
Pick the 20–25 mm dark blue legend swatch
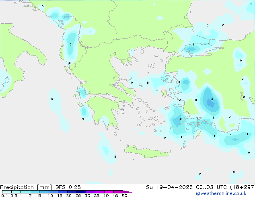72,192
